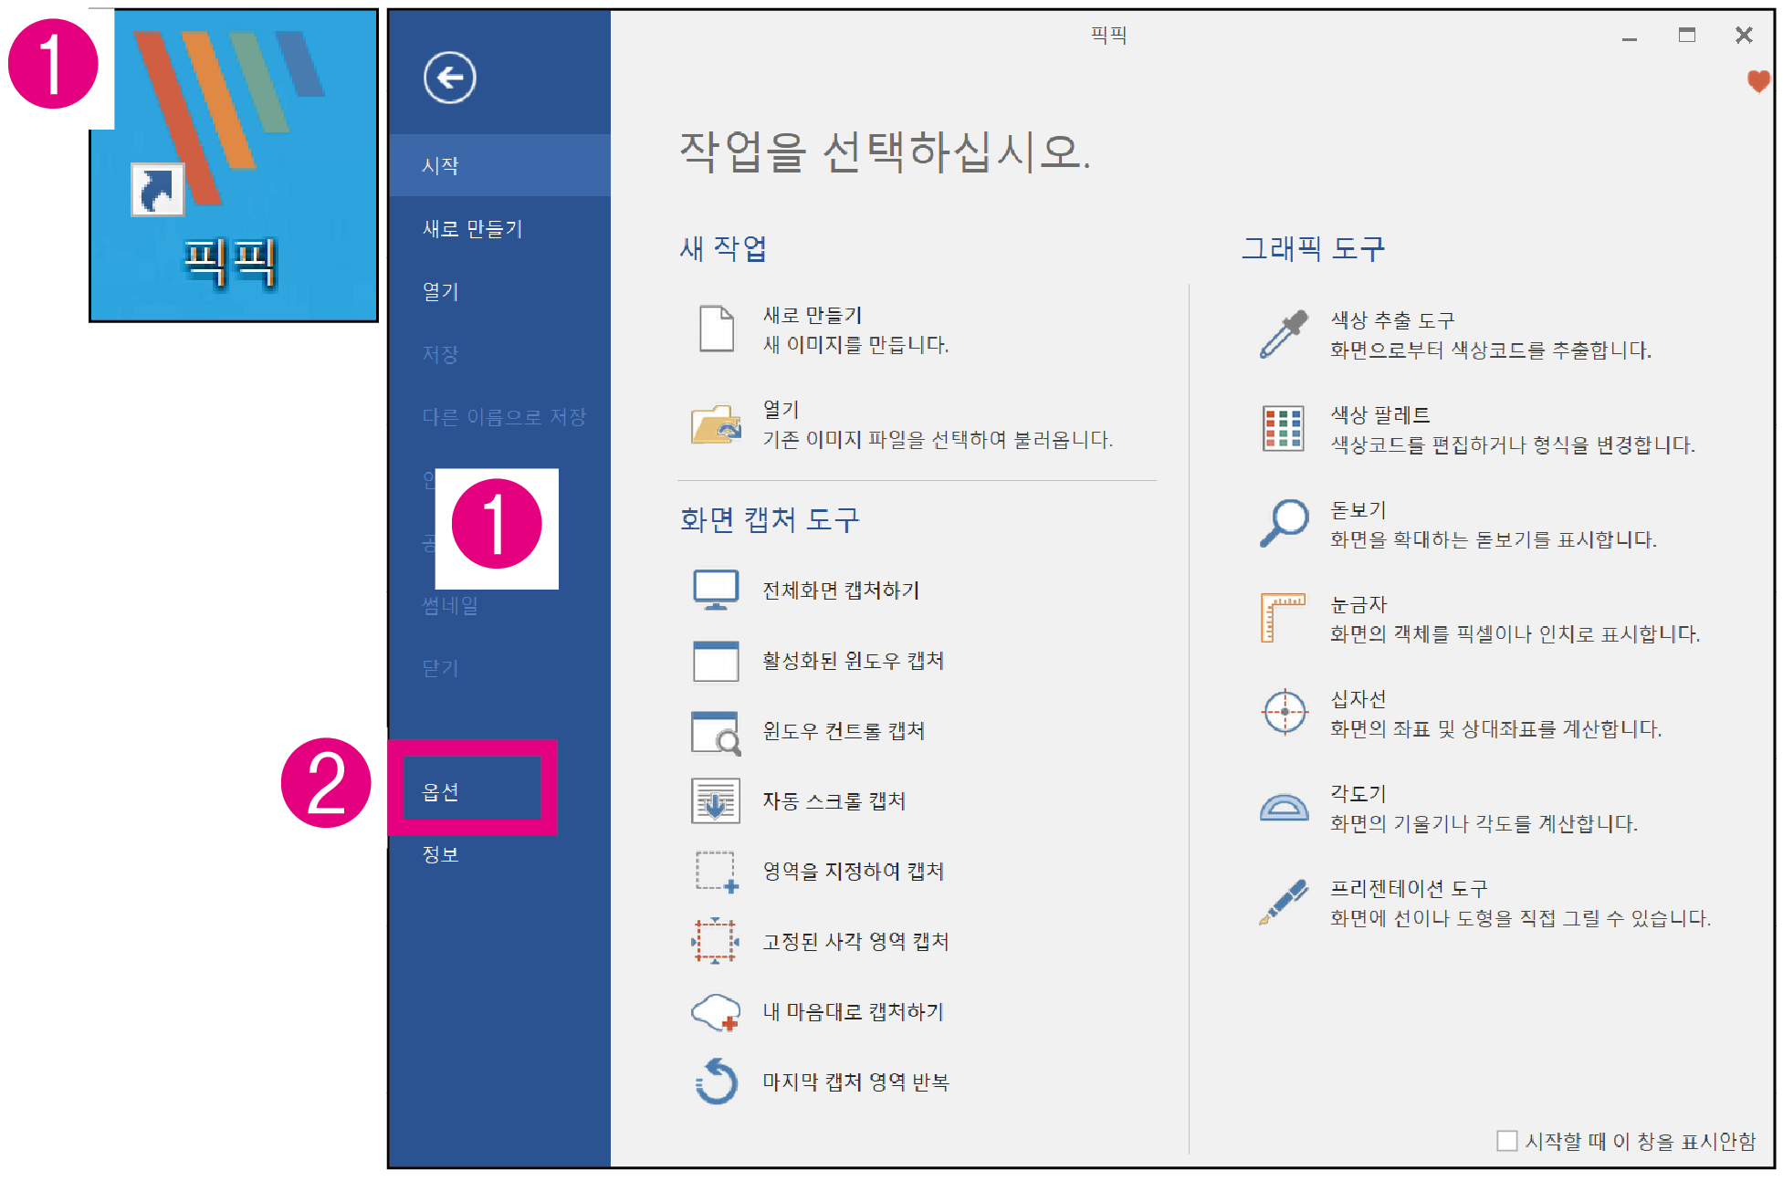
Task: Click the 색상 팔레트 title text
Action: 1379,415
